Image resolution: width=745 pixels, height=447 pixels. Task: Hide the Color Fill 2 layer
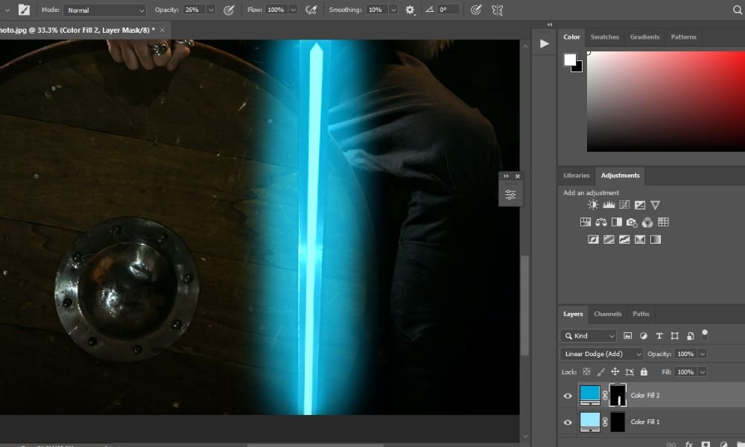tap(568, 396)
